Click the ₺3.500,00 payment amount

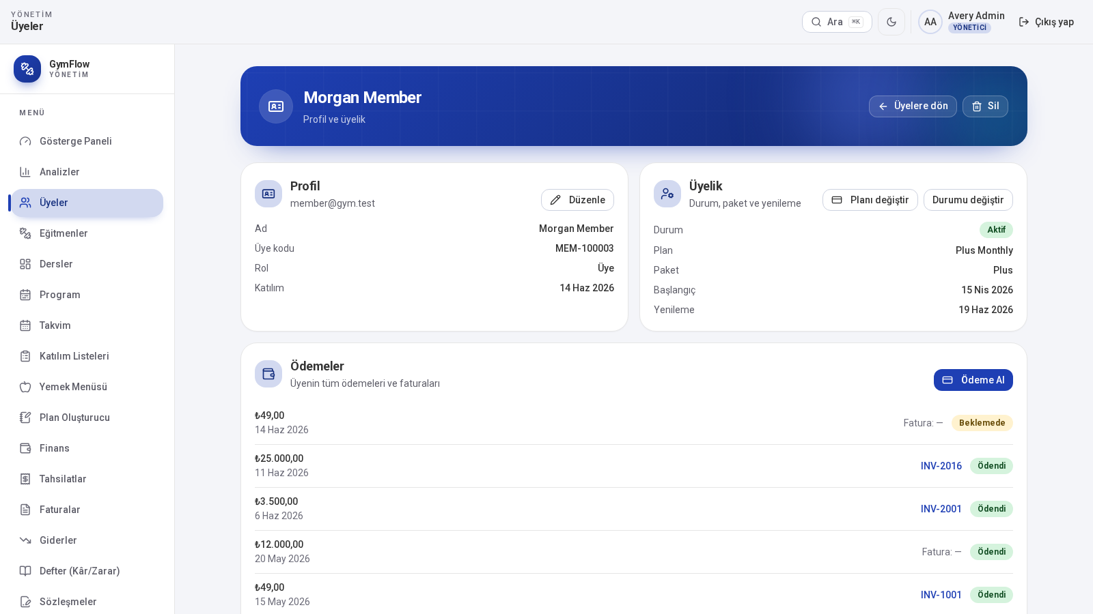(276, 501)
